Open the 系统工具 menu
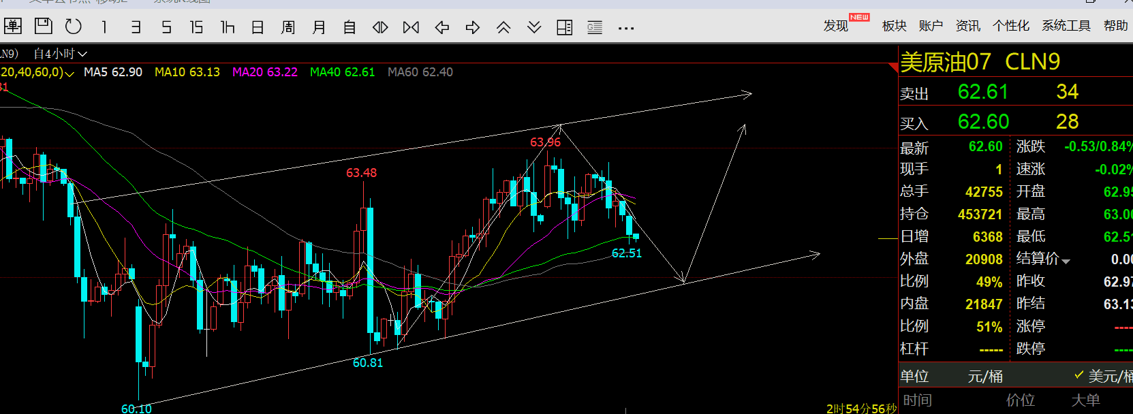 tap(1066, 26)
